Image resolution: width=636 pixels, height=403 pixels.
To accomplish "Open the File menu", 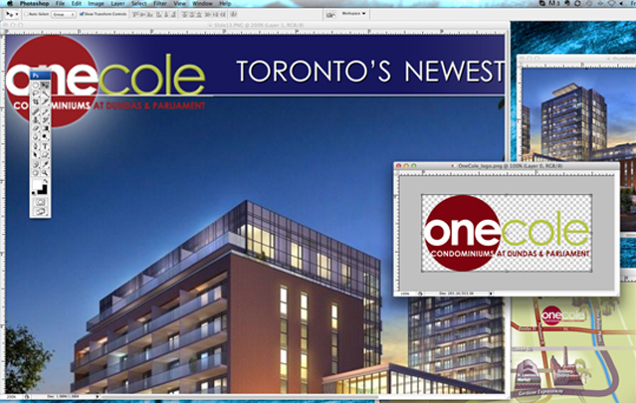I will 60,3.
